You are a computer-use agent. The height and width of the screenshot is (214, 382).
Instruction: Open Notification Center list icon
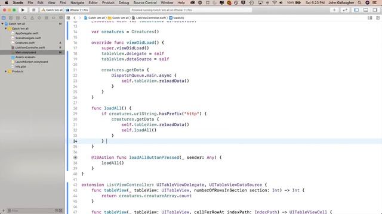click(375, 2)
